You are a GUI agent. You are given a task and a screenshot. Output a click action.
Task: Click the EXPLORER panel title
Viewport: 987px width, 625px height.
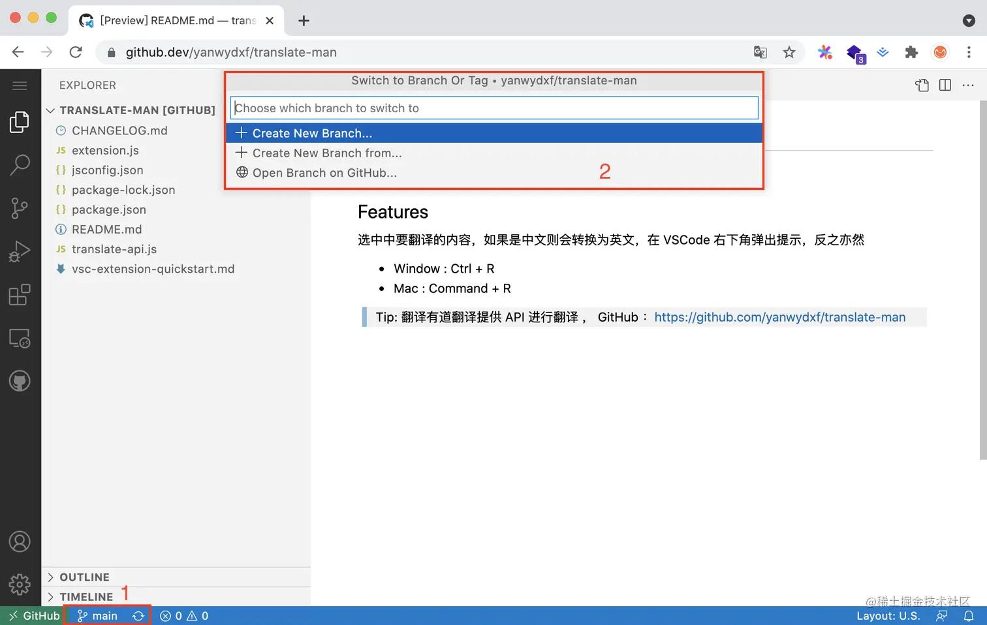coord(87,85)
